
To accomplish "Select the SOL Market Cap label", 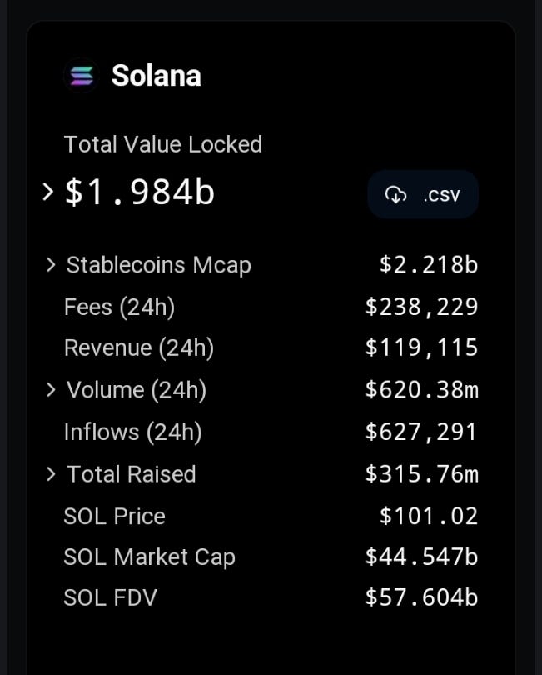I will pyautogui.click(x=150, y=557).
